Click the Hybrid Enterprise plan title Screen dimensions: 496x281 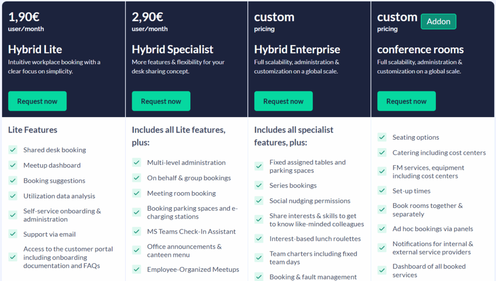[297, 49]
